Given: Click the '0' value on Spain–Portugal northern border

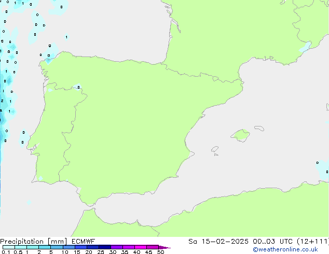Looking at the screenshot, I should point(78,88).
